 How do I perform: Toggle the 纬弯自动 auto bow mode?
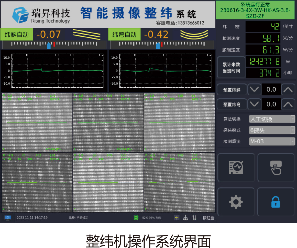tap(125, 35)
